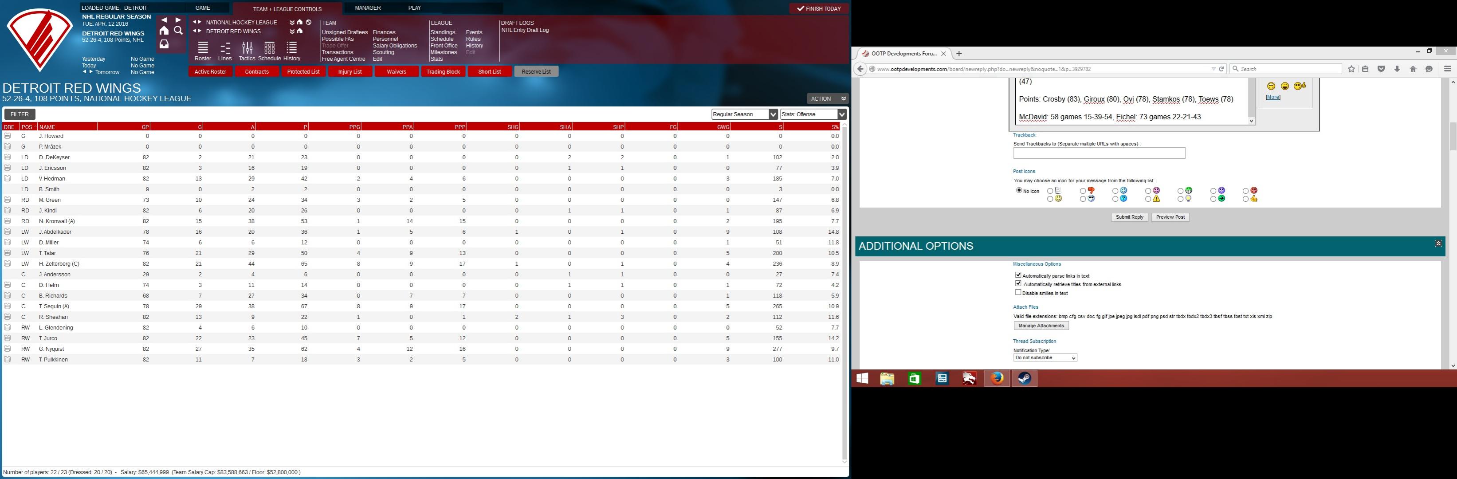Select the TEAM + LEAGUE CONTROLS tab
1457x479 pixels.
(x=287, y=9)
